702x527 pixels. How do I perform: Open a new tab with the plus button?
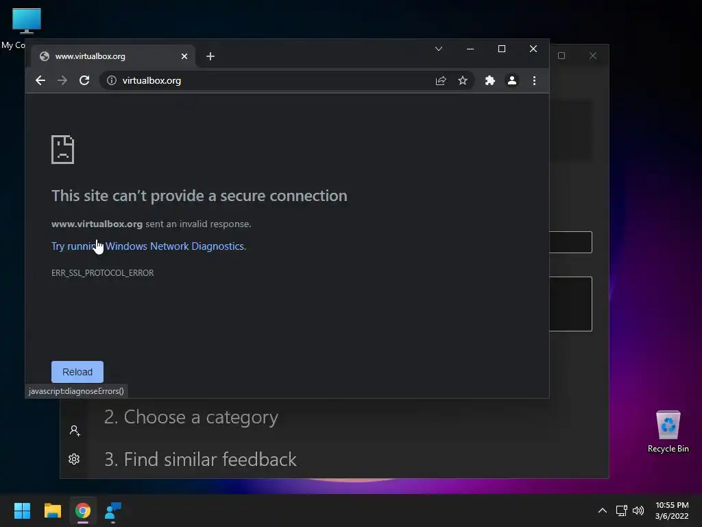(x=210, y=56)
